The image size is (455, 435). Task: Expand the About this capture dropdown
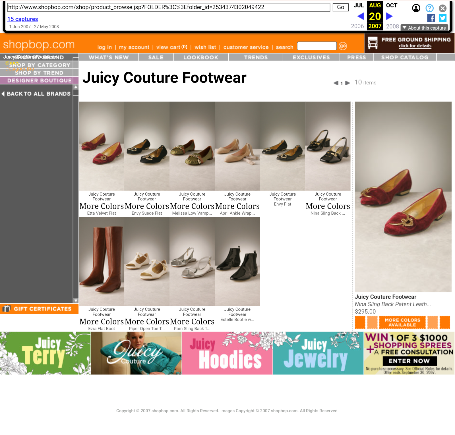click(424, 28)
